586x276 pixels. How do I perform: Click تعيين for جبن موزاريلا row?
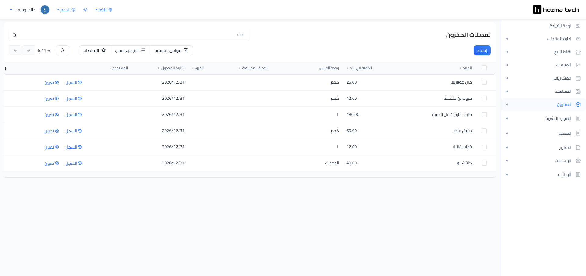[52, 82]
